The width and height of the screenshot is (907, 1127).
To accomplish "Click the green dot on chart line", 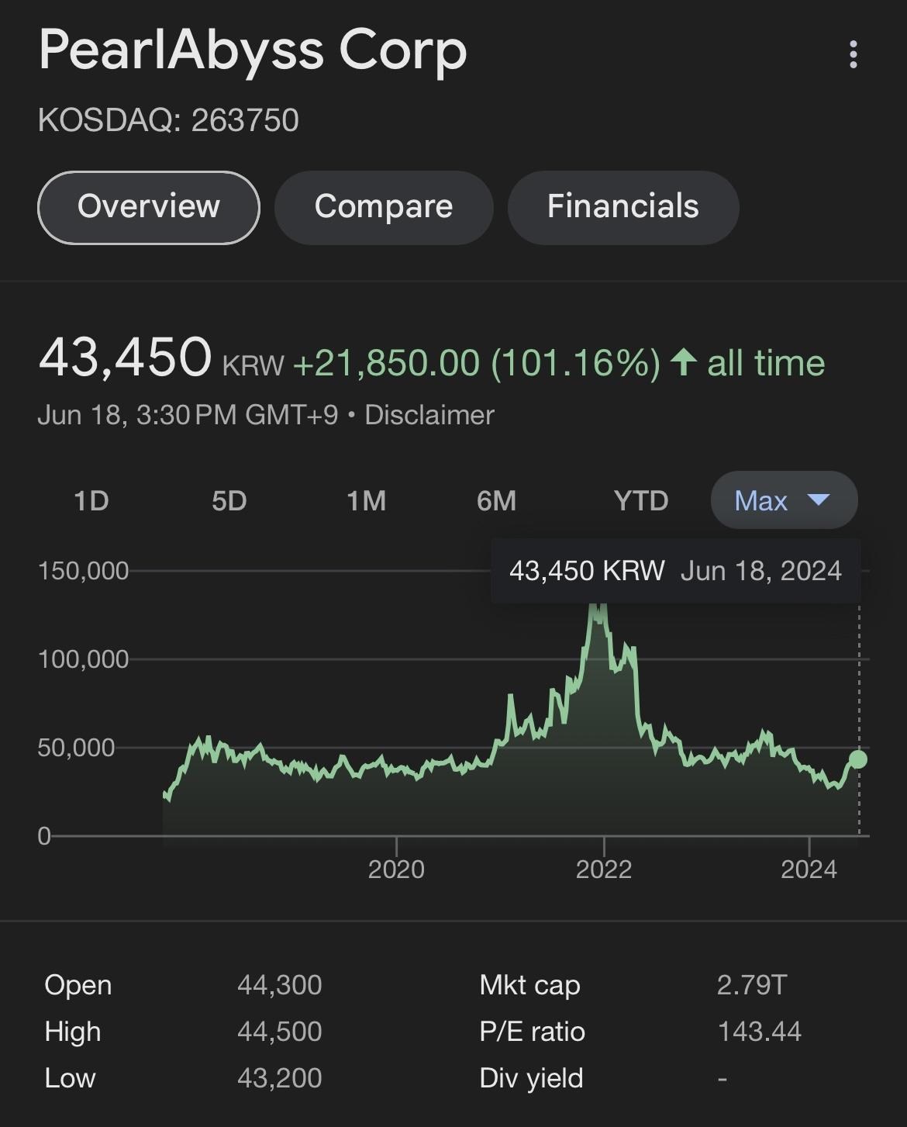I will tap(857, 759).
